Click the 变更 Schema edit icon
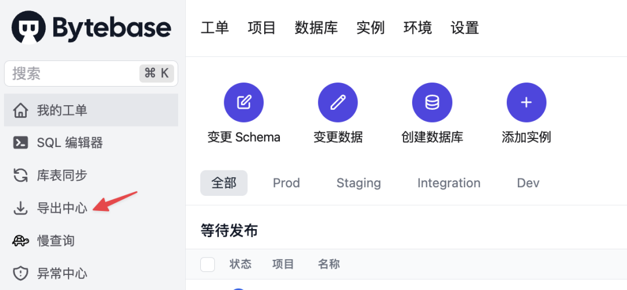 tap(244, 103)
